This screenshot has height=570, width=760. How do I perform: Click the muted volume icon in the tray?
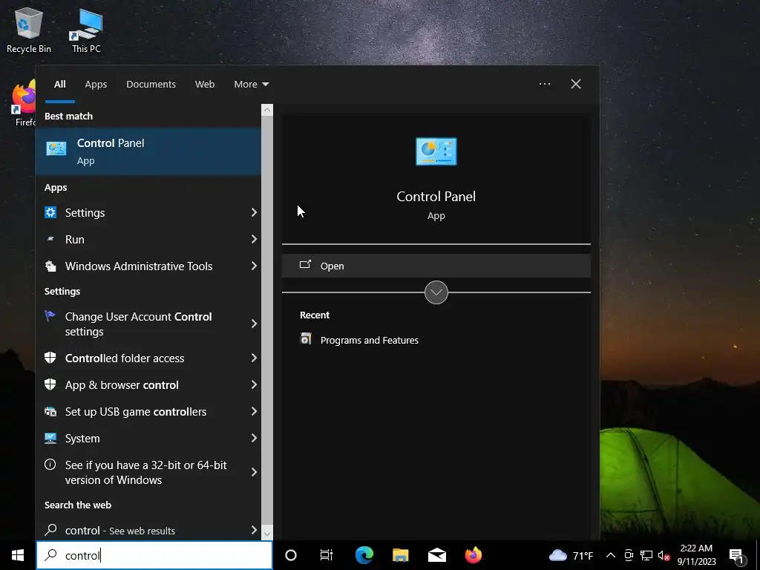click(664, 555)
